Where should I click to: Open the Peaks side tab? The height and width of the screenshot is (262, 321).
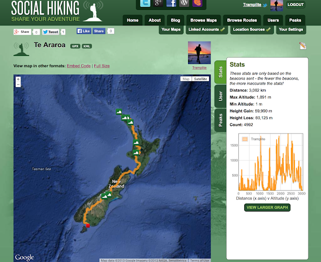click(220, 120)
